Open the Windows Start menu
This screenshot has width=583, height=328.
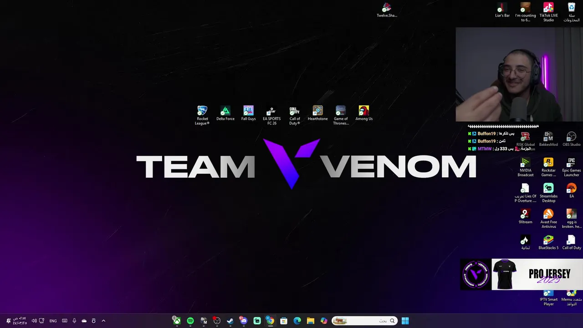point(405,321)
